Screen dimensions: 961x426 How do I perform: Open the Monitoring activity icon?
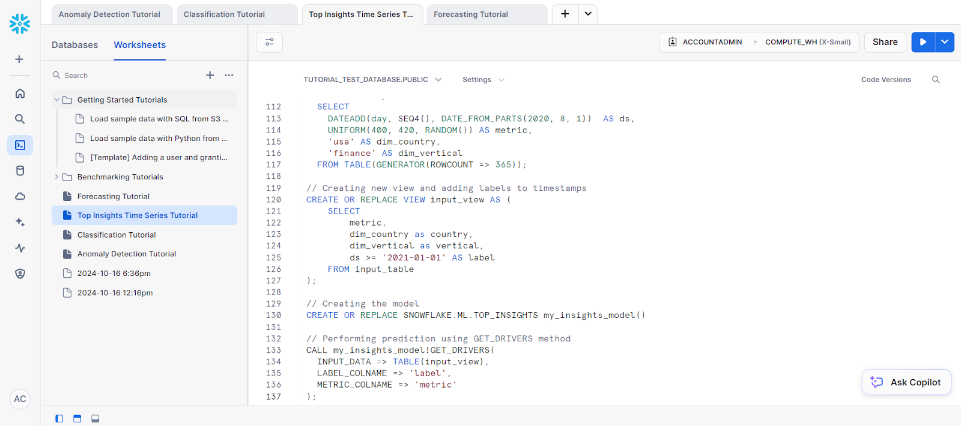[x=20, y=248]
